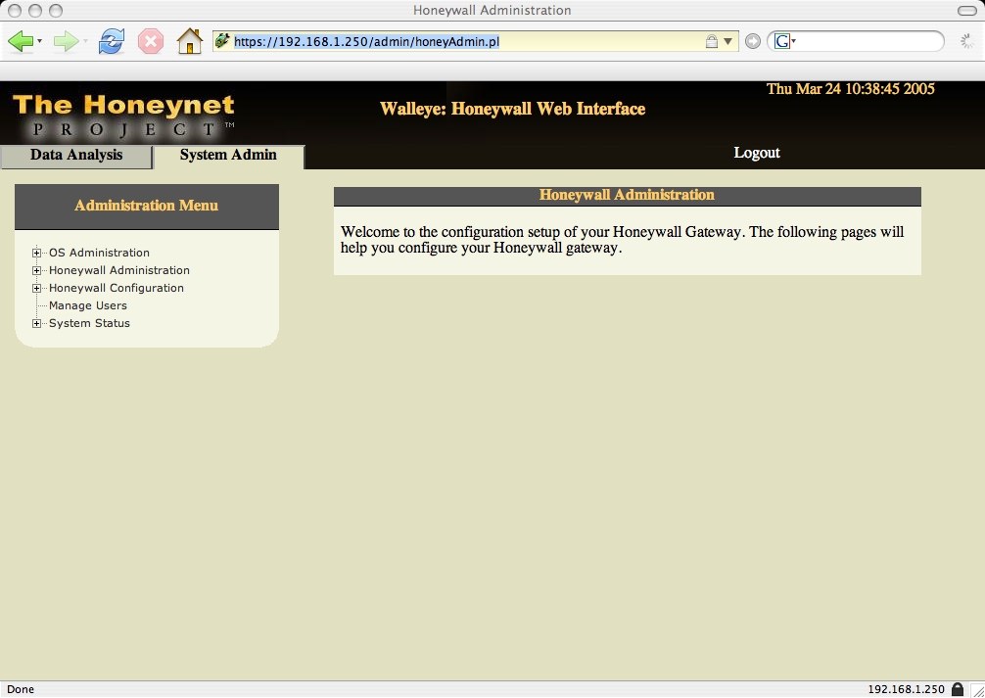
Task: Expand the System Status tree node
Action: pyautogui.click(x=36, y=323)
